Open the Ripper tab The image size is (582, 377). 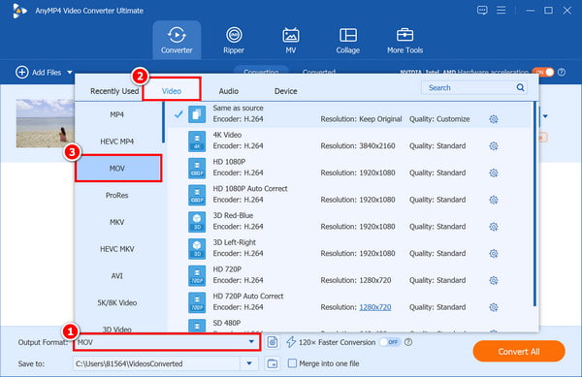tap(234, 40)
